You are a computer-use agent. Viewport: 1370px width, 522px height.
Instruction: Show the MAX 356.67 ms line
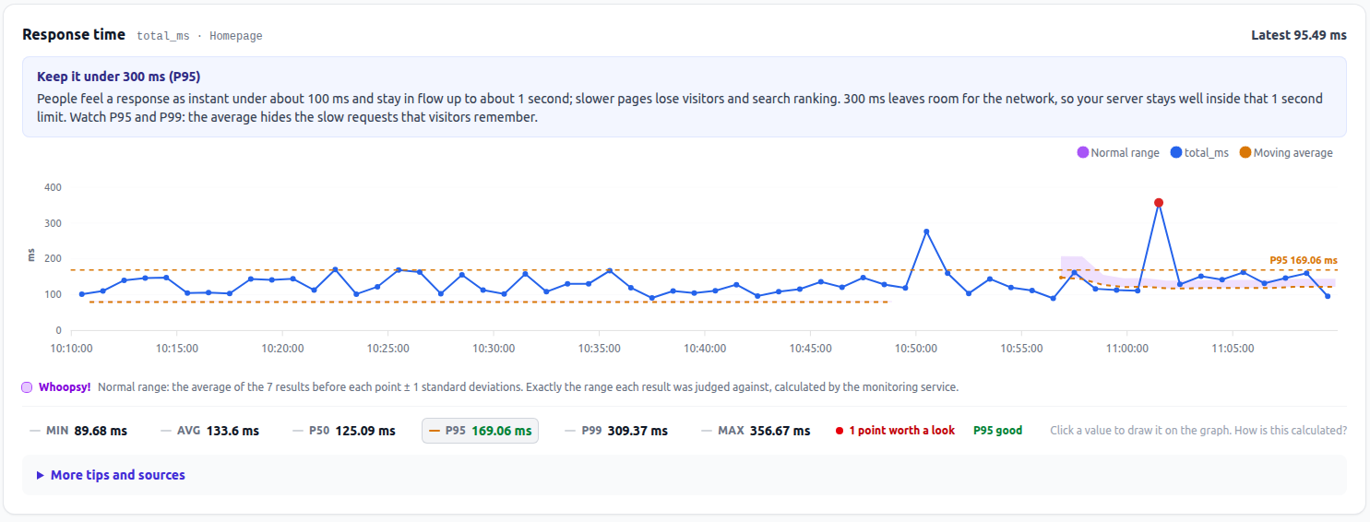[756, 431]
